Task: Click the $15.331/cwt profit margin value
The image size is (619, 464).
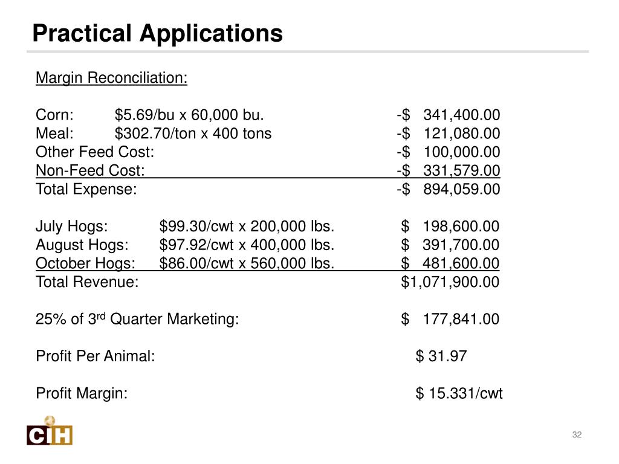Action: 459,393
